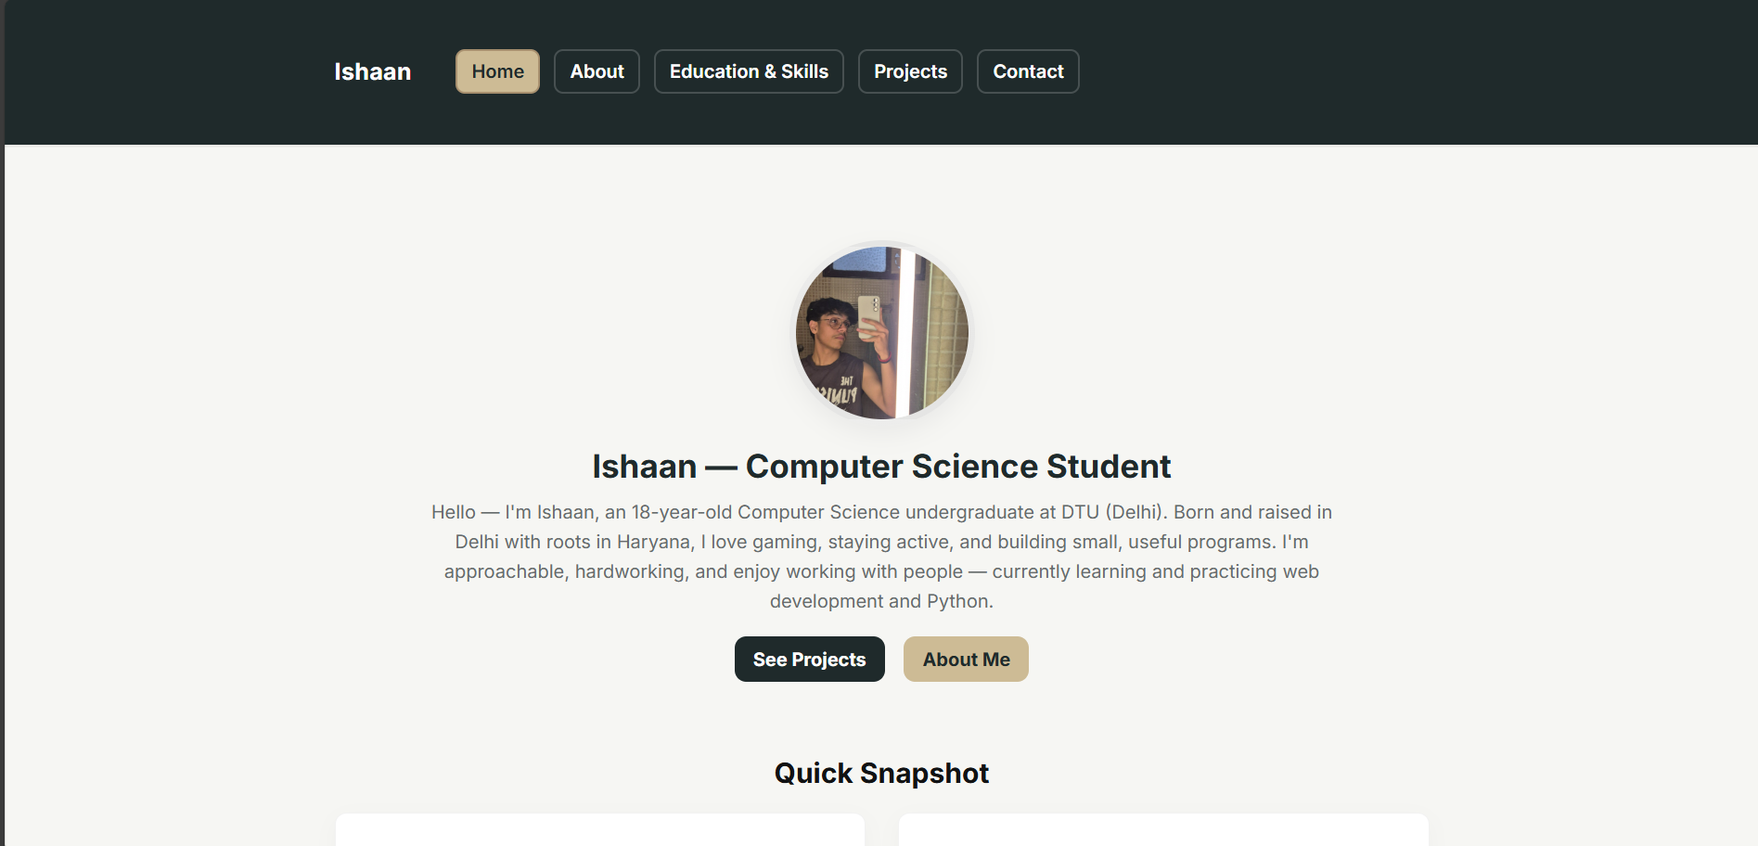Open the About page in navbar
1758x846 pixels.
tap(597, 71)
